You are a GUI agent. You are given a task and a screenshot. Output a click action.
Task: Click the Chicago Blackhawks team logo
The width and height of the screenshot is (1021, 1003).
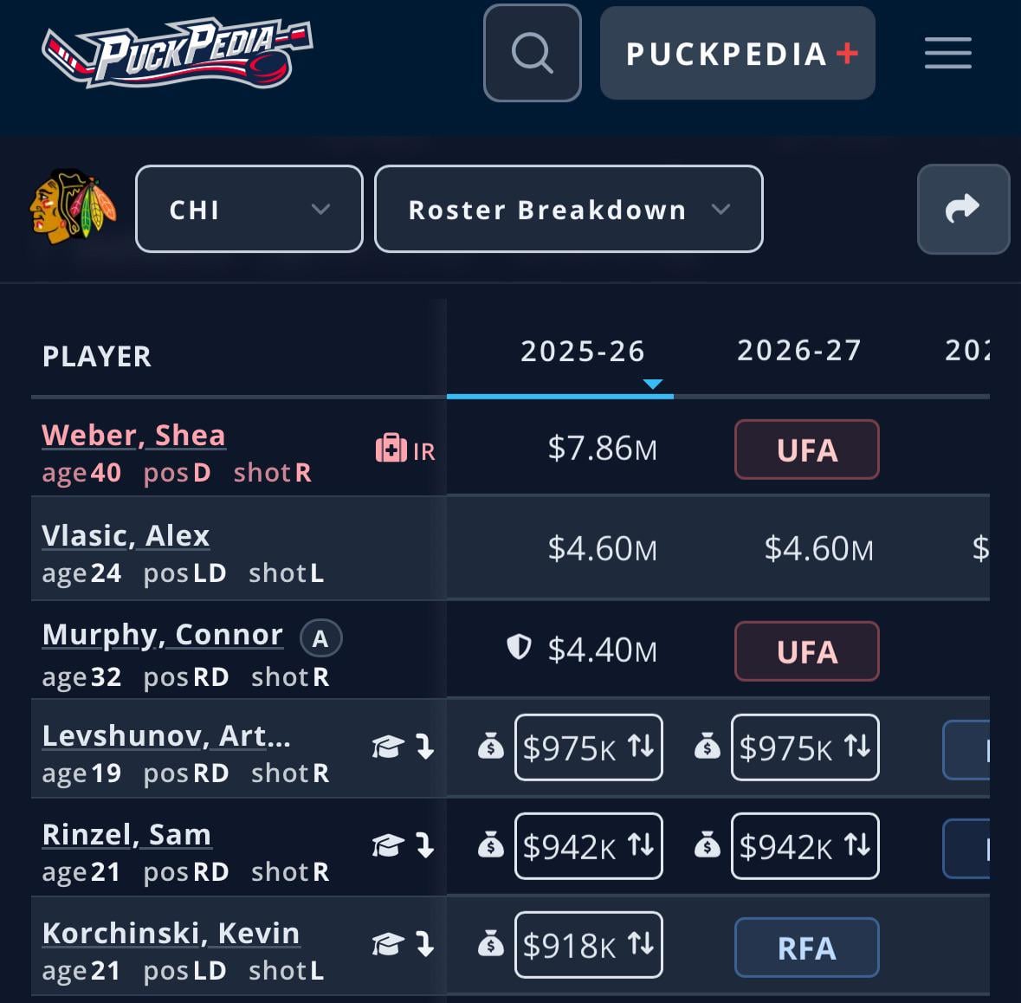(x=73, y=208)
